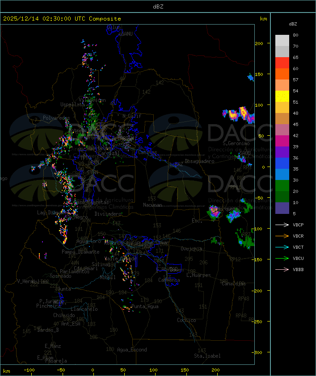The height and width of the screenshot is (376, 316).
Task: Click the Llancanelo map label
Action: pyautogui.click(x=84, y=309)
